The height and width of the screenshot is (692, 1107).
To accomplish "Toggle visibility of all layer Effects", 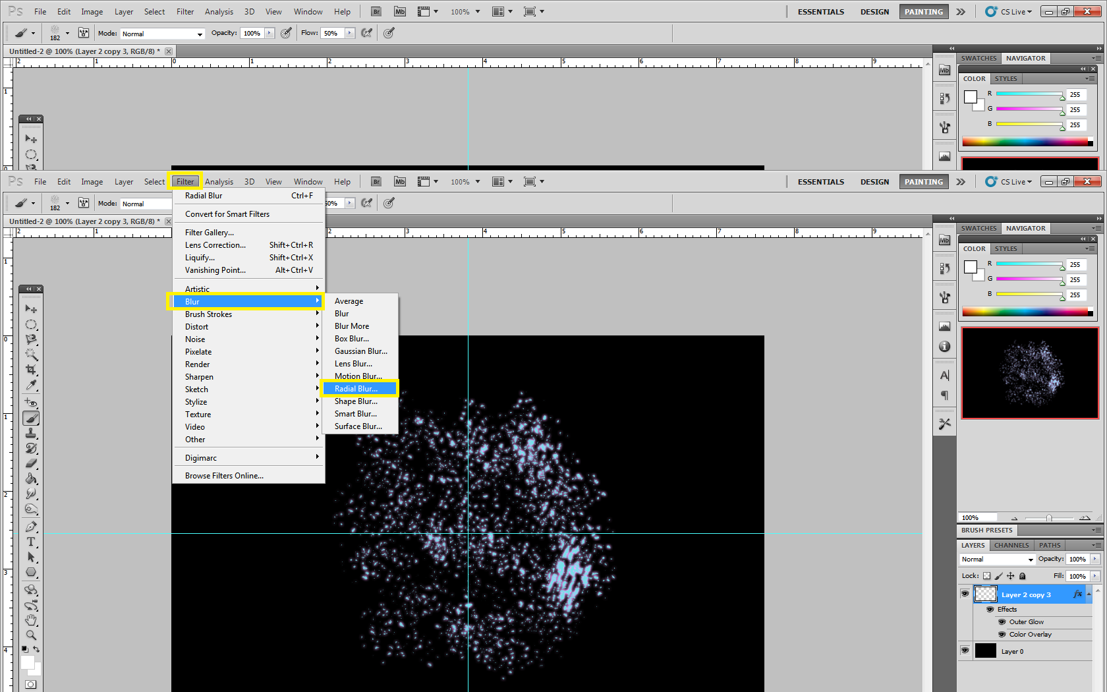I will [990, 610].
